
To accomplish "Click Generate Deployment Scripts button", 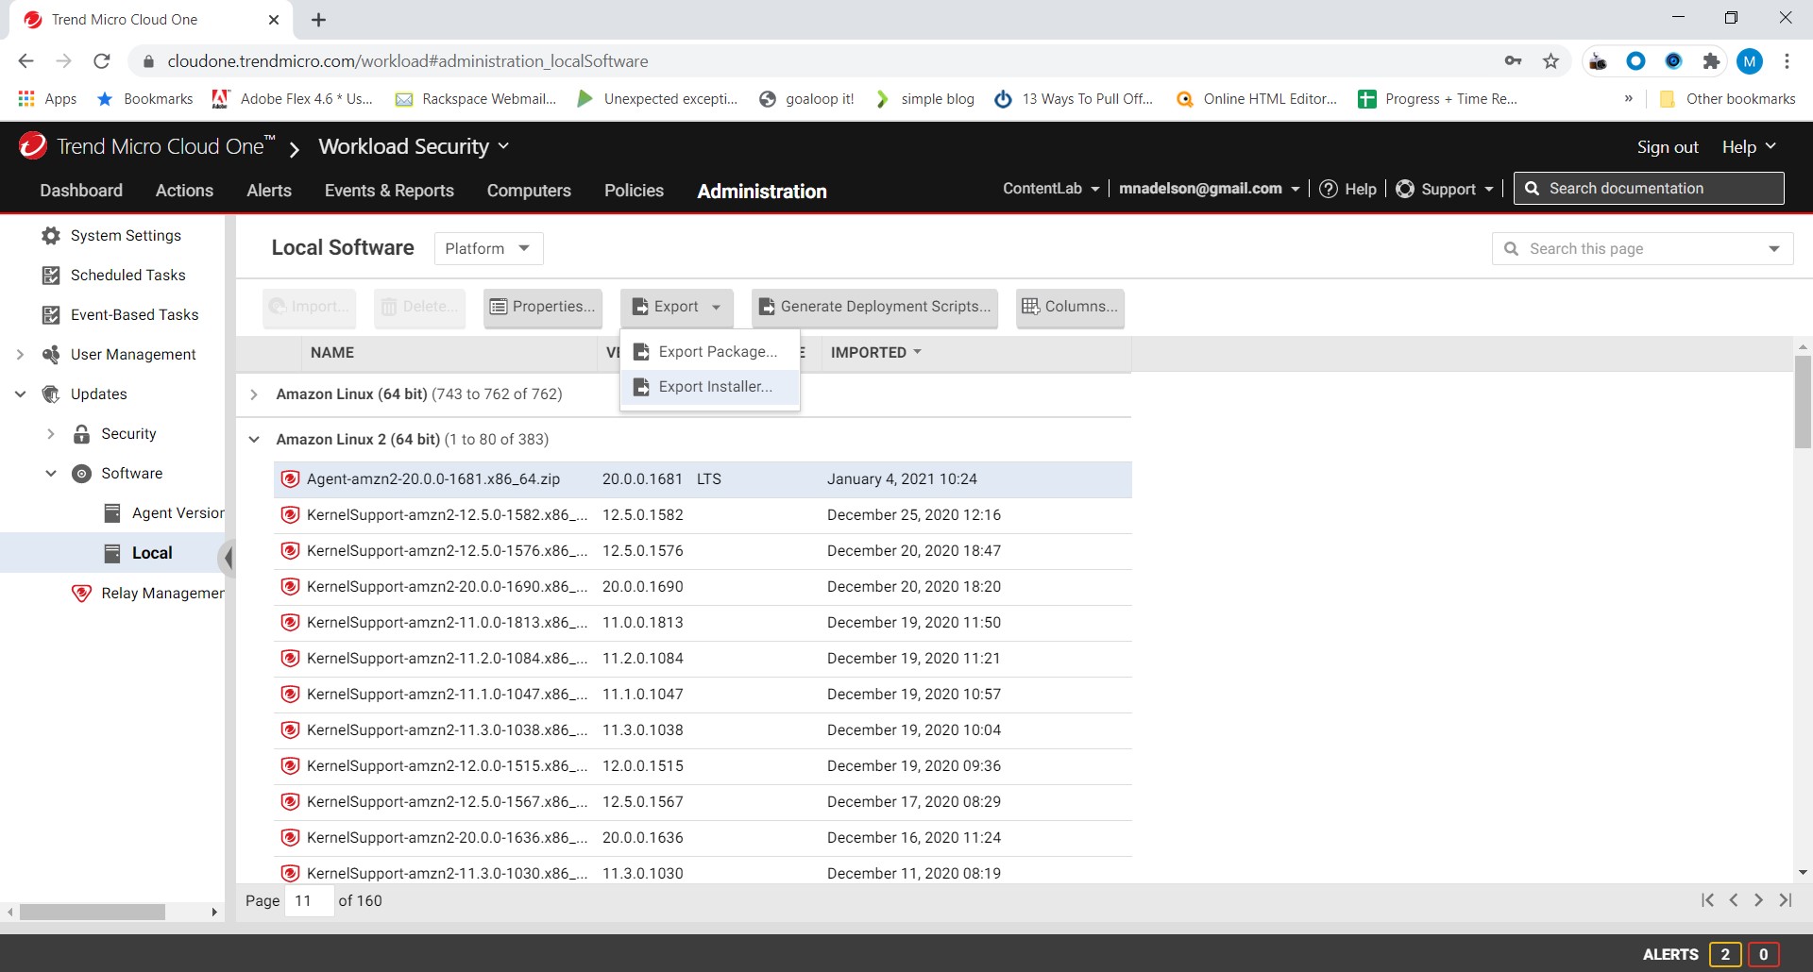I will coord(874,307).
